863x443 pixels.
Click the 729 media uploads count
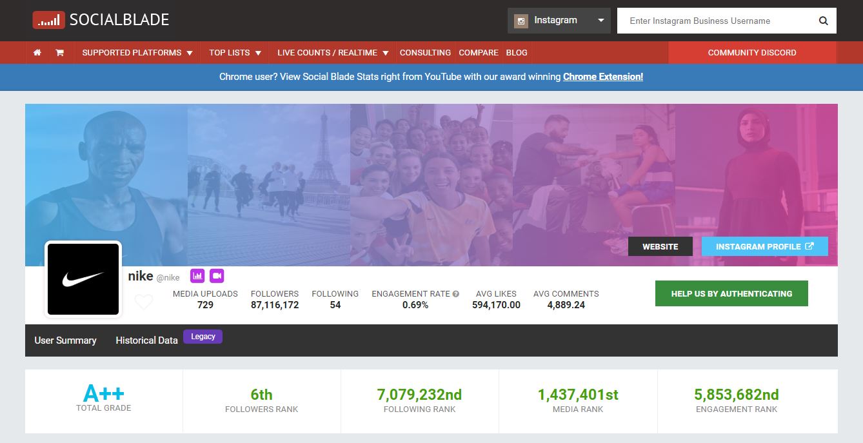coord(205,305)
